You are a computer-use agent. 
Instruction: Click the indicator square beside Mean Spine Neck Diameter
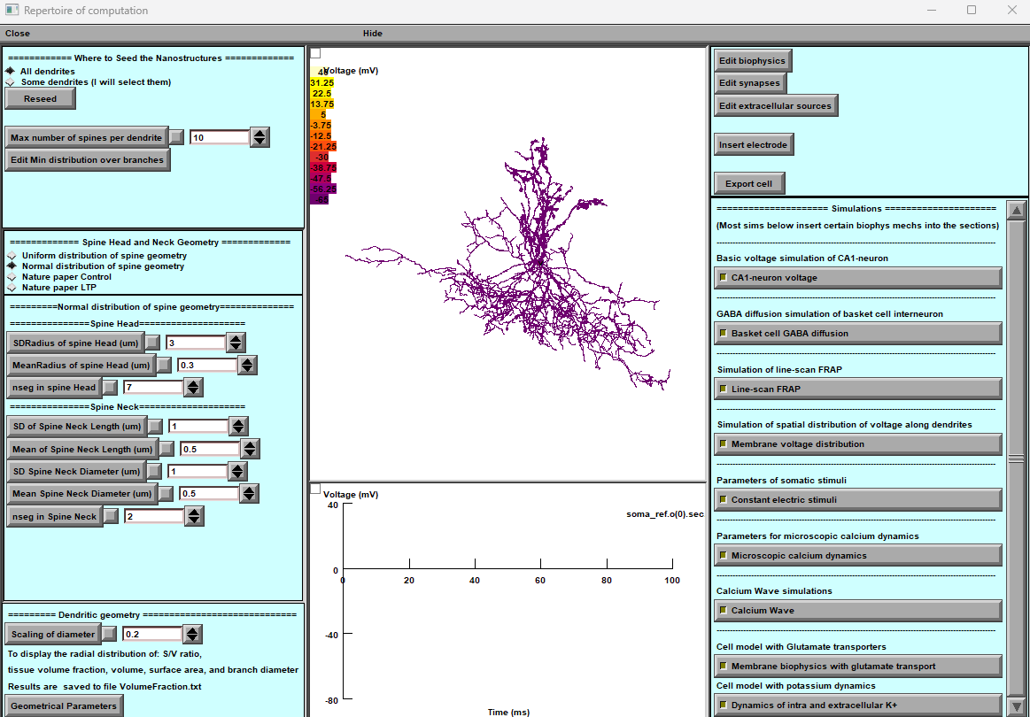point(166,493)
